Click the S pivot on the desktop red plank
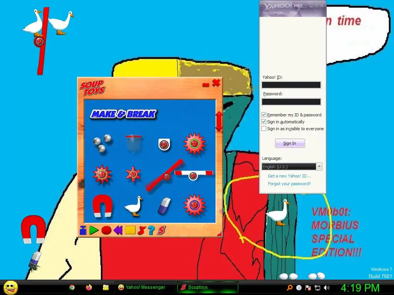 coord(39,41)
